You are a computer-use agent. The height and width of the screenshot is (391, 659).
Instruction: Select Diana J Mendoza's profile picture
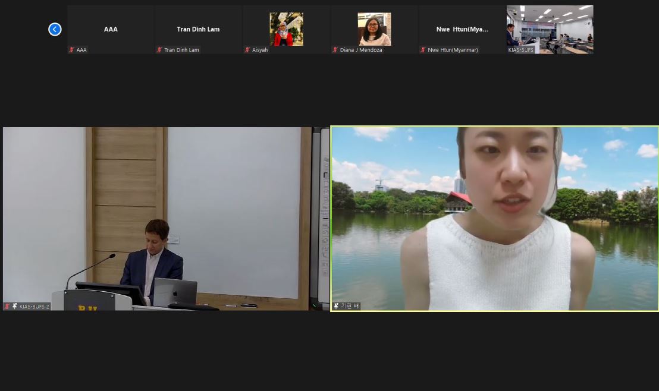(374, 29)
